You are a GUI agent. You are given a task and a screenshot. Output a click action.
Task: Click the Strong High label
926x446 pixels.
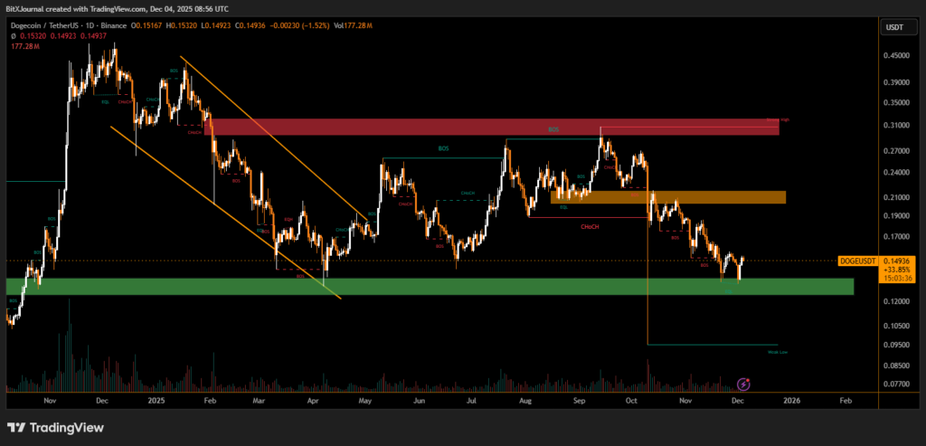coord(778,119)
